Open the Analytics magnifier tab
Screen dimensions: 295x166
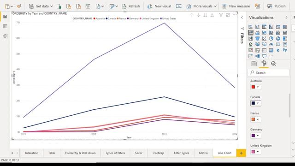pos(273,64)
